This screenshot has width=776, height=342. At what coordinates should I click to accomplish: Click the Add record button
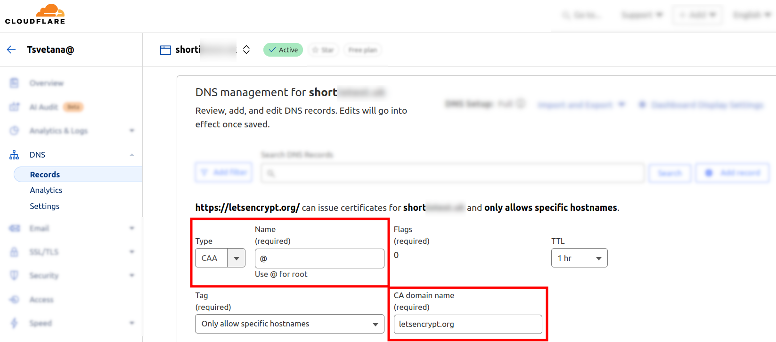(733, 173)
